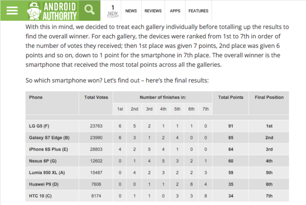Image resolution: width=306 pixels, height=205 pixels.
Task: Click the Phone column header
Action: (x=36, y=97)
